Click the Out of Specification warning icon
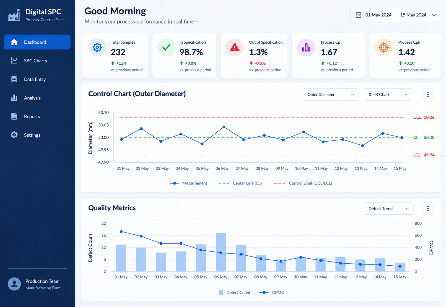 (x=235, y=47)
